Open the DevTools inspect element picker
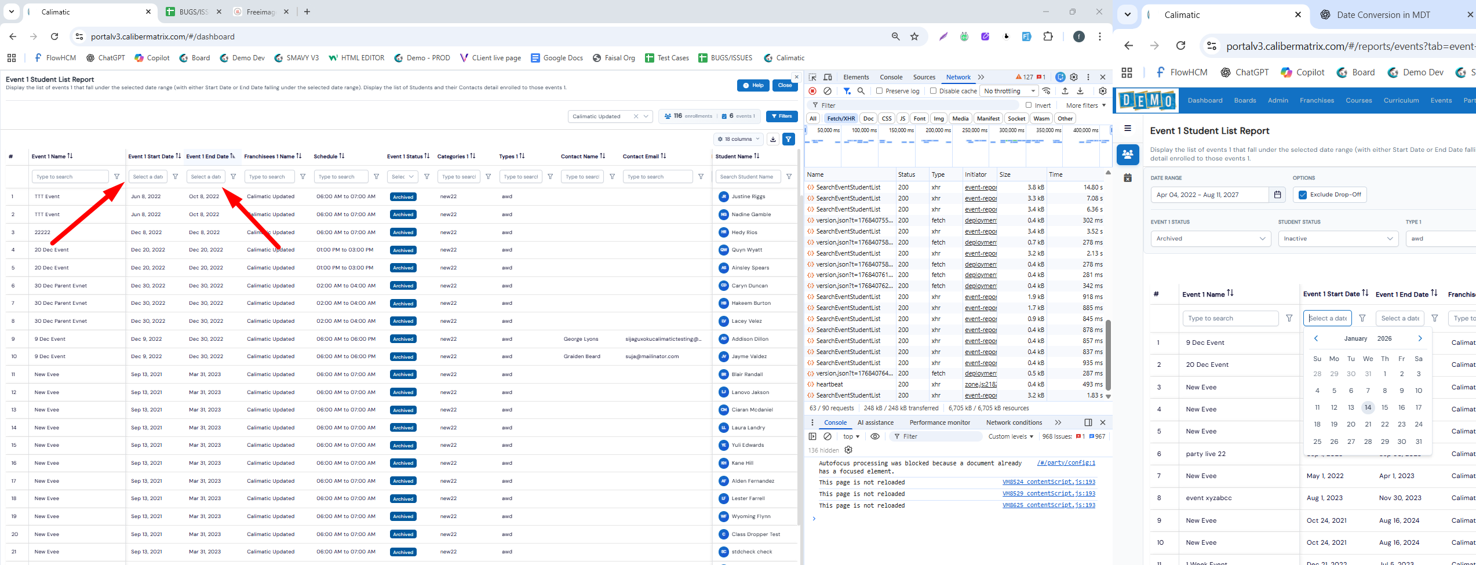Viewport: 1476px width, 565px height. 812,77
